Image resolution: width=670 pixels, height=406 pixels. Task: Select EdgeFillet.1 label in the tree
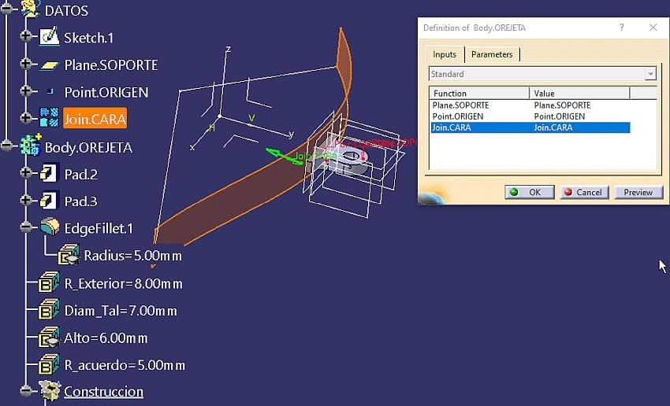tap(99, 229)
